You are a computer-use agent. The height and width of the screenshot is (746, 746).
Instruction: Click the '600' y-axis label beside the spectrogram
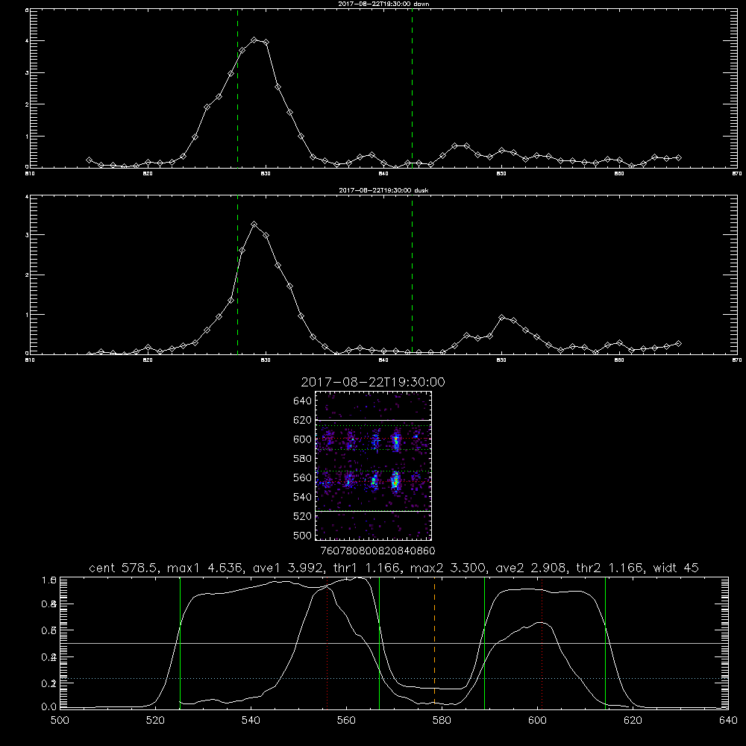pos(303,439)
